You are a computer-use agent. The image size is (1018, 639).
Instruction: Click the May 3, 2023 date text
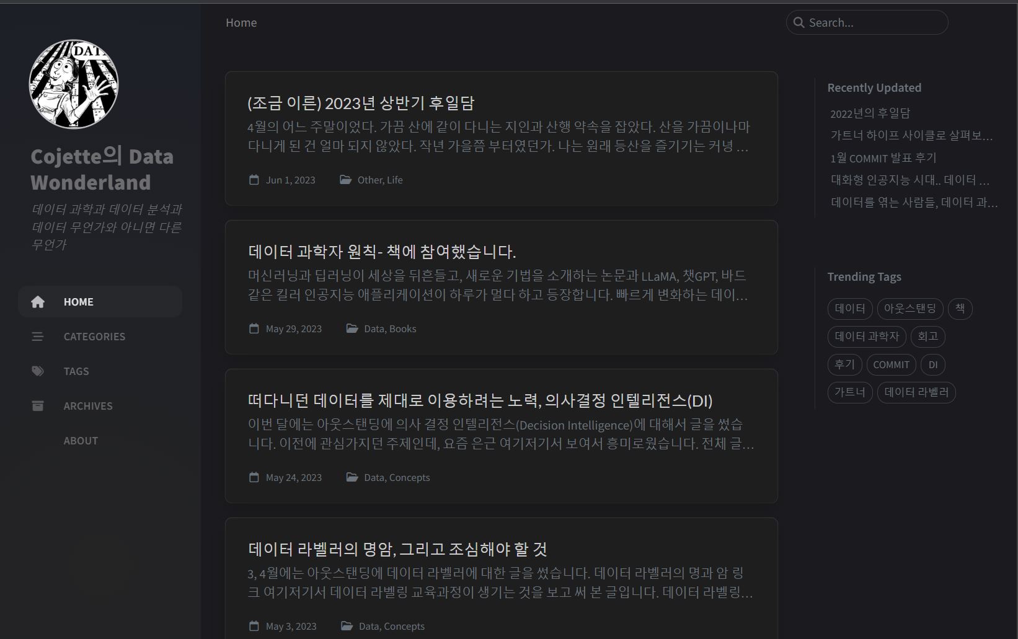291,626
